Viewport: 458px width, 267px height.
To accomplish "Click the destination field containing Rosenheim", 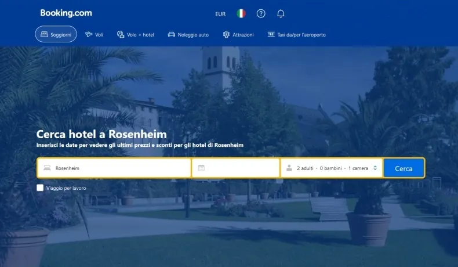I will click(x=114, y=168).
